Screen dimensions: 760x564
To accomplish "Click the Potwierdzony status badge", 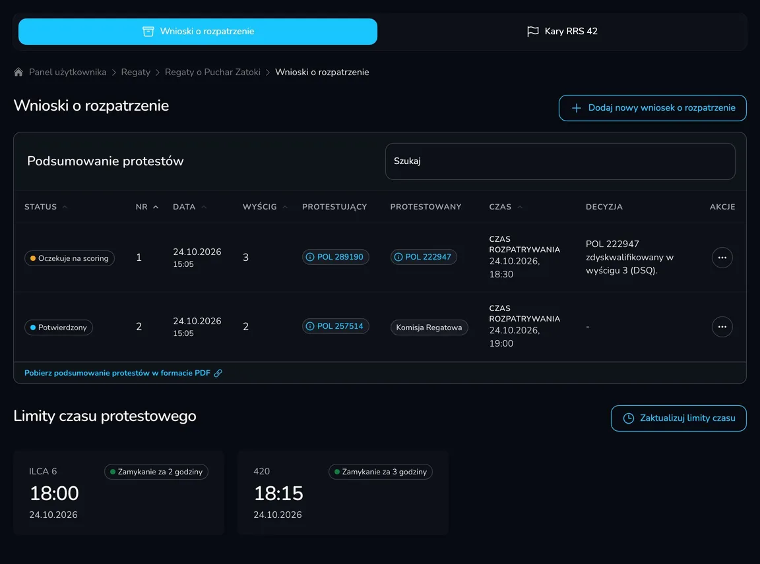I will point(59,327).
